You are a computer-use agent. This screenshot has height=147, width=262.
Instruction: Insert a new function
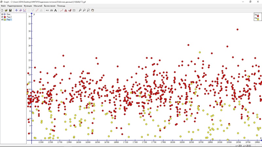click(21, 10)
